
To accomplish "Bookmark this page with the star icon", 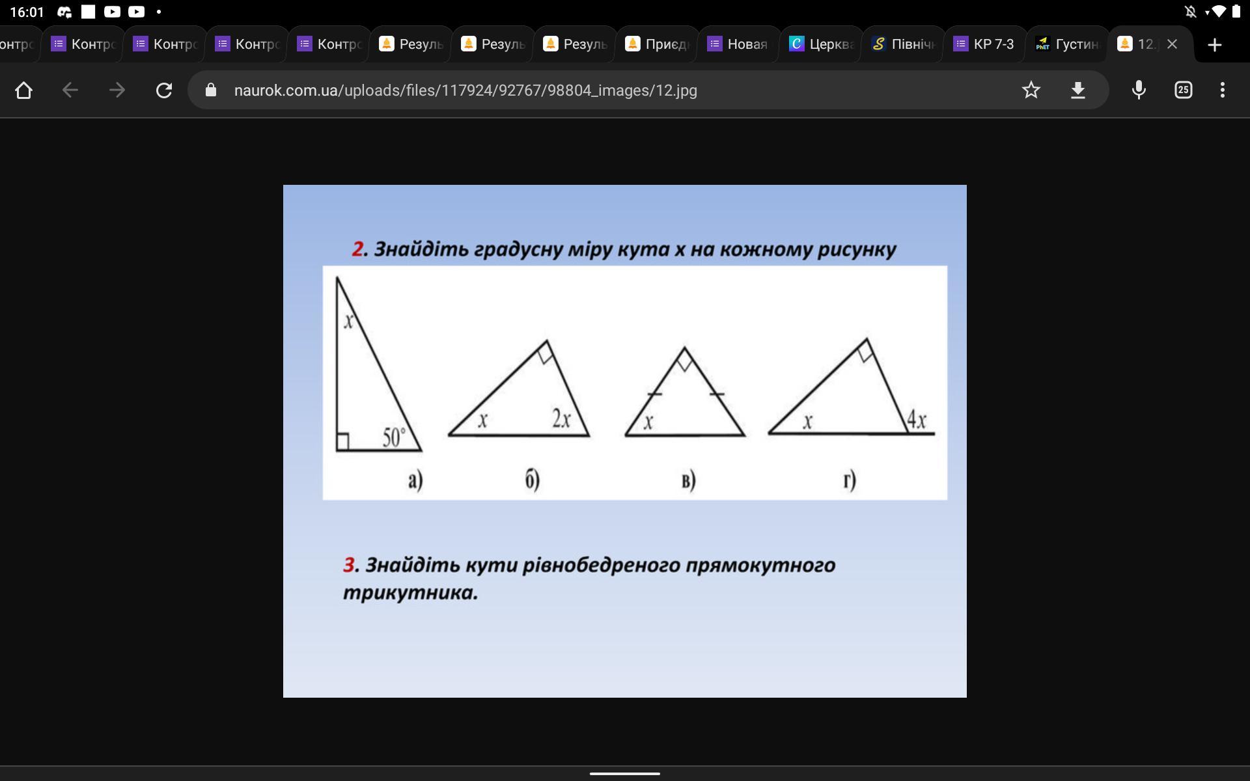I will pyautogui.click(x=1031, y=90).
